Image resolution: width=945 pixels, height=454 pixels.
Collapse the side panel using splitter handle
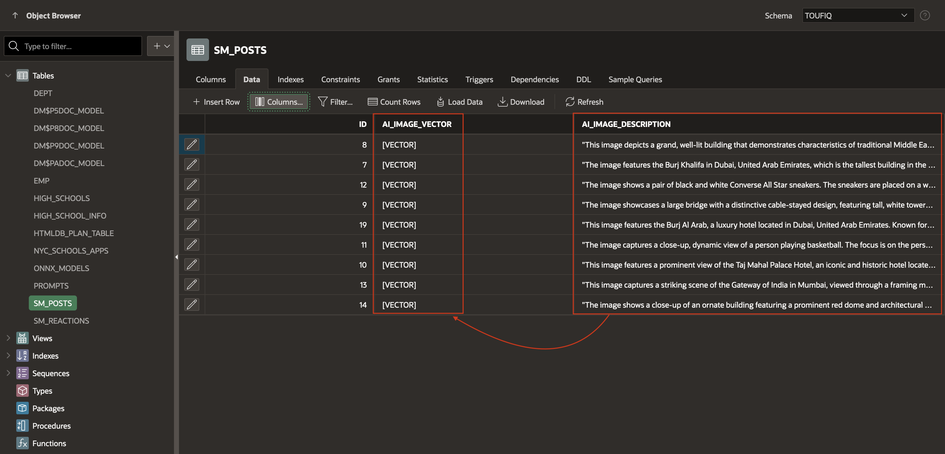176,257
